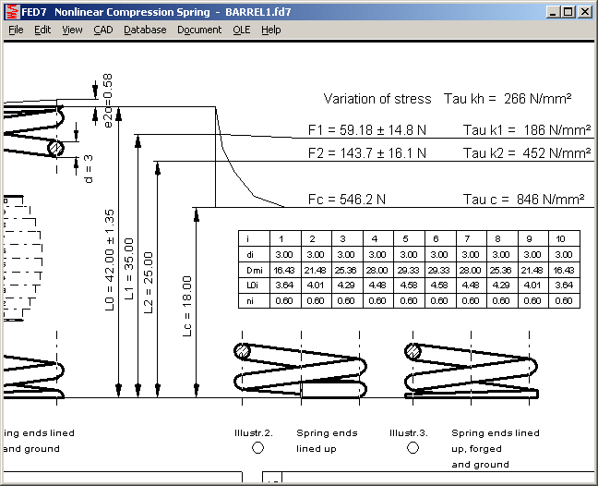This screenshot has width=598, height=486.
Task: Maximize the FED7 window
Action: tap(568, 12)
